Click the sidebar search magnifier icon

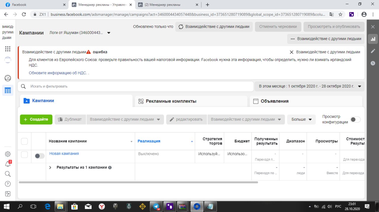click(x=8, y=174)
